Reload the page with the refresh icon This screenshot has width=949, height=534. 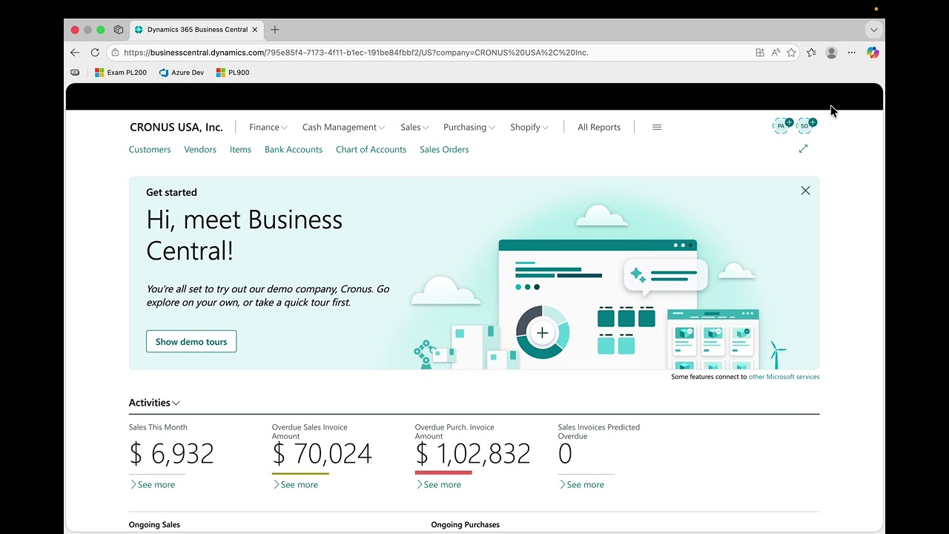click(x=95, y=53)
